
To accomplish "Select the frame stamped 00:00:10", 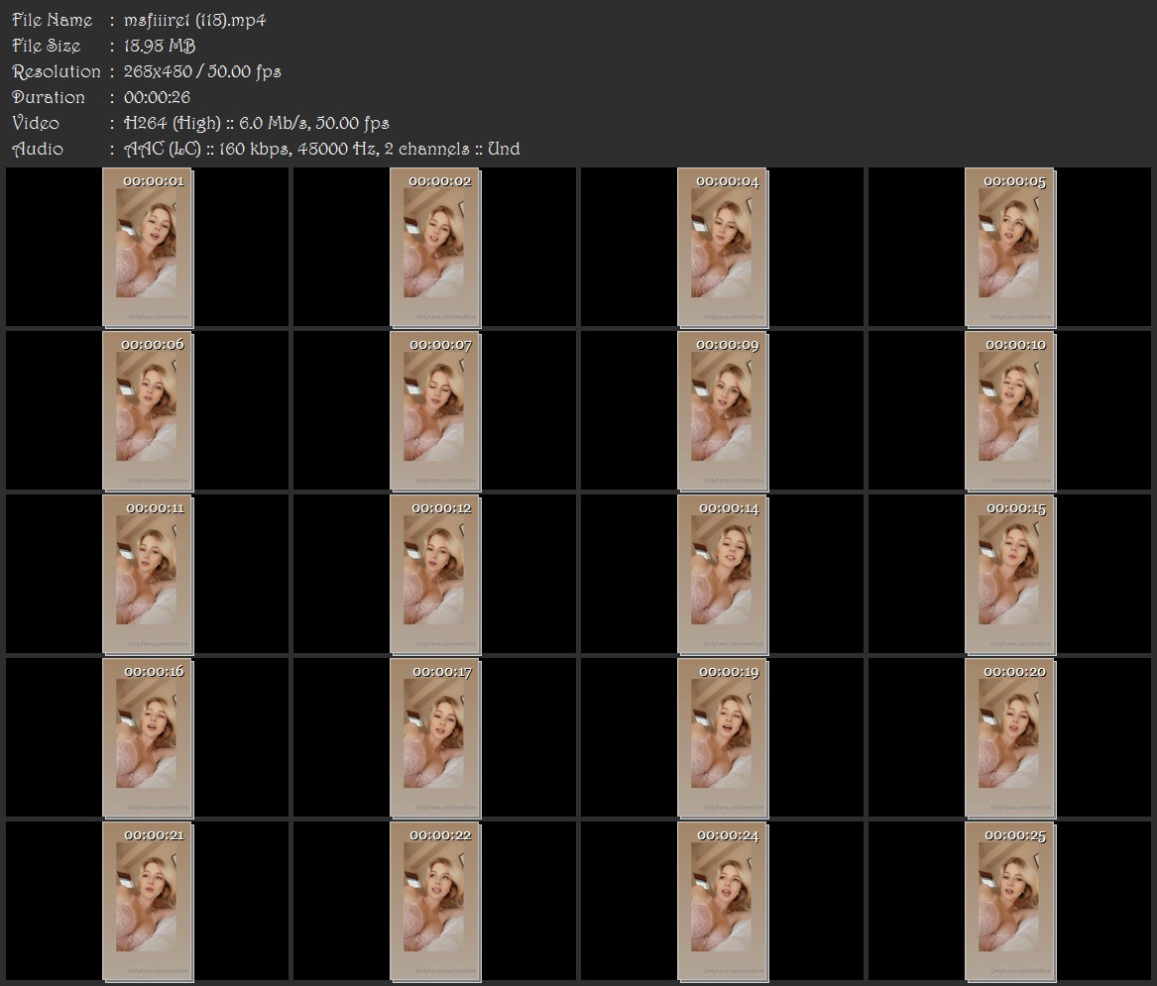I will tap(1010, 411).
